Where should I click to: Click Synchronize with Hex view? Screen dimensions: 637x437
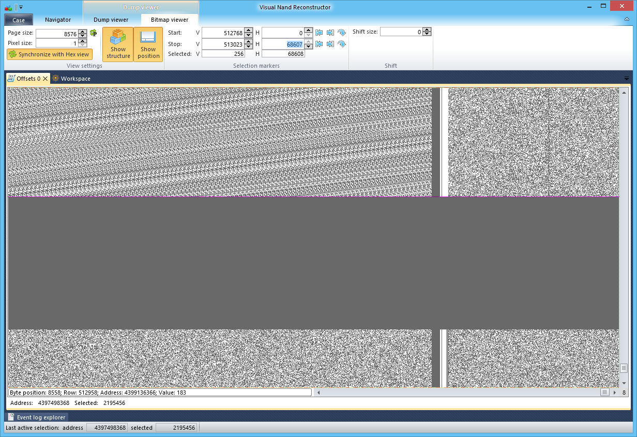pyautogui.click(x=49, y=54)
